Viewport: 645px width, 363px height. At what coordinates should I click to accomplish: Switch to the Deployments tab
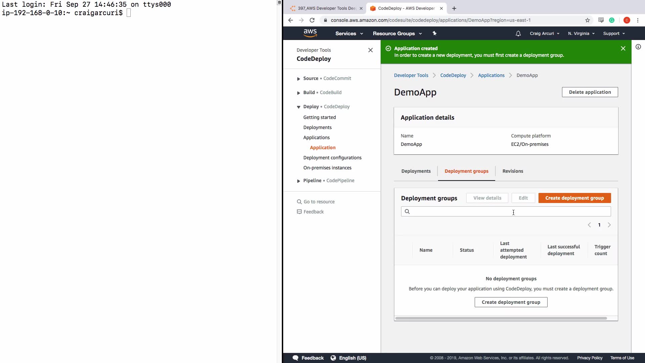(416, 171)
